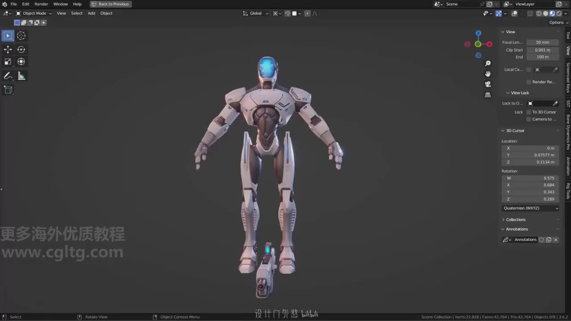This screenshot has height=321, width=571.
Task: Switch perspective/orthographic with grid icon
Action: pos(488,95)
